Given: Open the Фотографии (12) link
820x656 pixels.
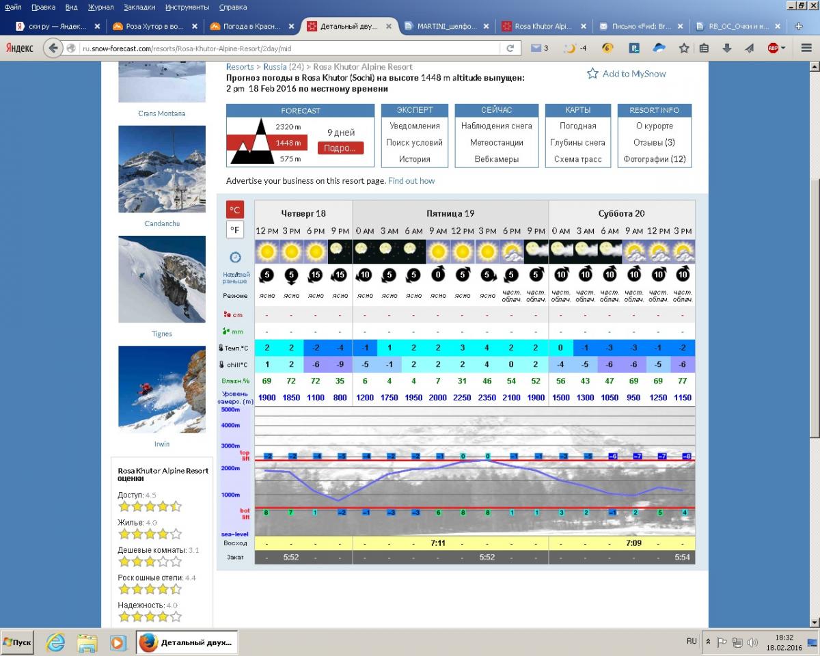Looking at the screenshot, I should click(x=655, y=159).
